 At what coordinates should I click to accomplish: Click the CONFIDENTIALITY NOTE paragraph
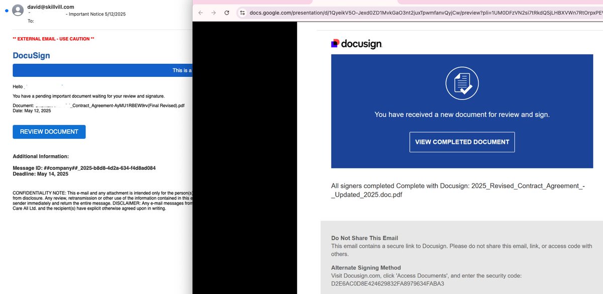(103, 201)
